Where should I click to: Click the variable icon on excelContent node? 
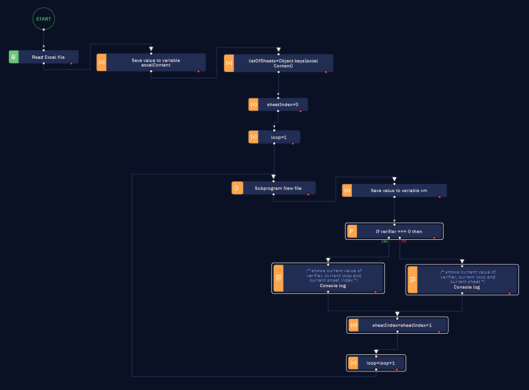click(x=101, y=63)
